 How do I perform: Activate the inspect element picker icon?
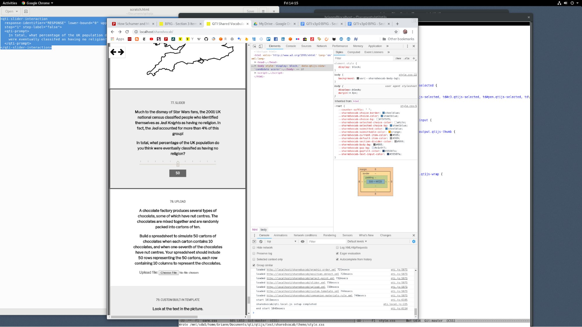[254, 46]
